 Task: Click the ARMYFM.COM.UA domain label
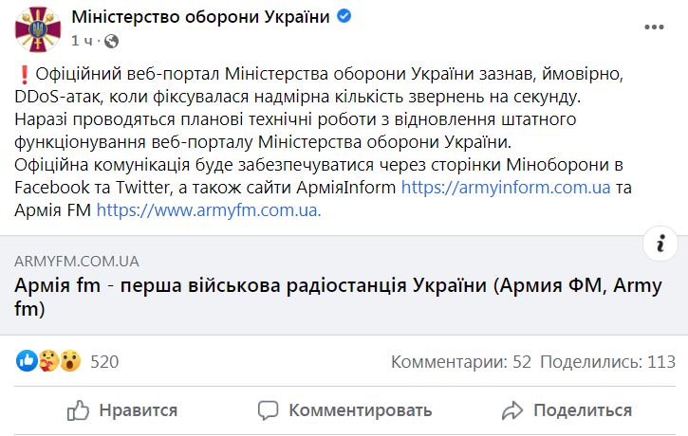pos(77,262)
